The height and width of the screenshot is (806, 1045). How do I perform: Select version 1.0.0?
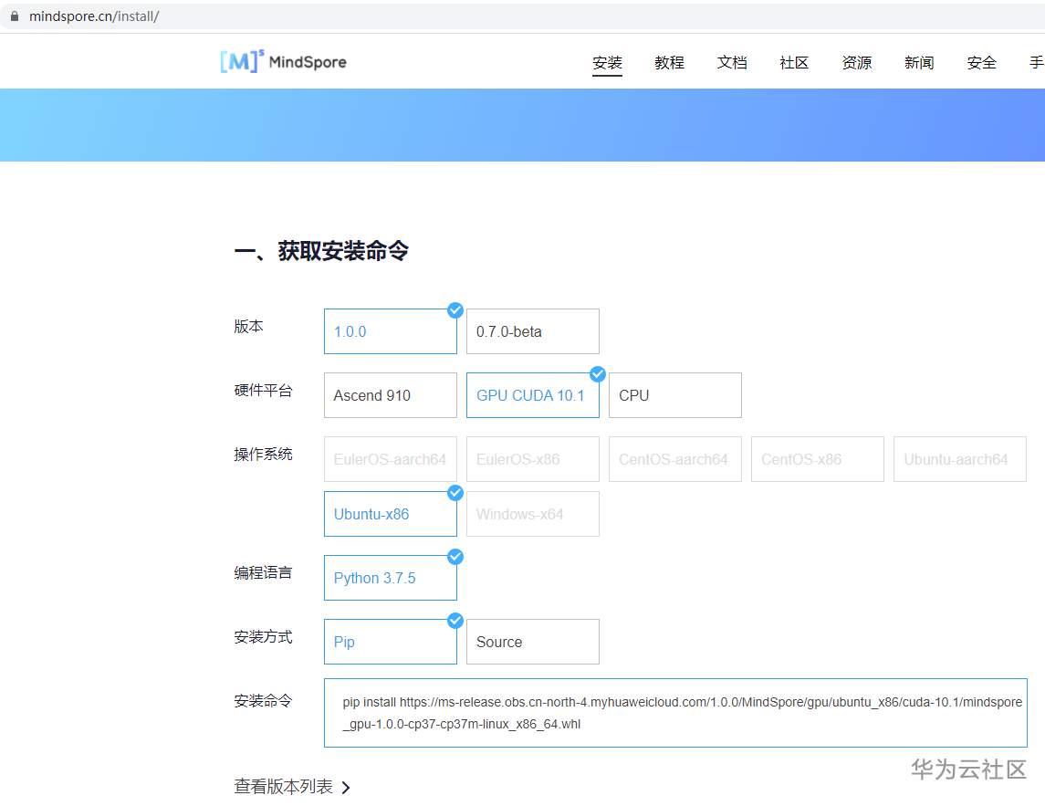391,331
